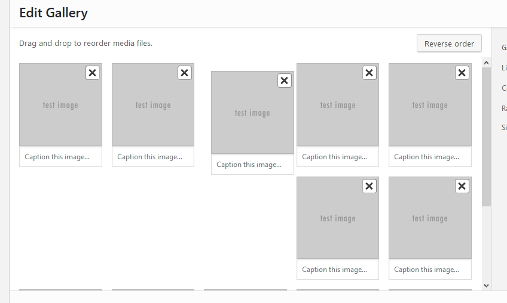Remove the first image in the top row
507x303 pixels.
93,73
